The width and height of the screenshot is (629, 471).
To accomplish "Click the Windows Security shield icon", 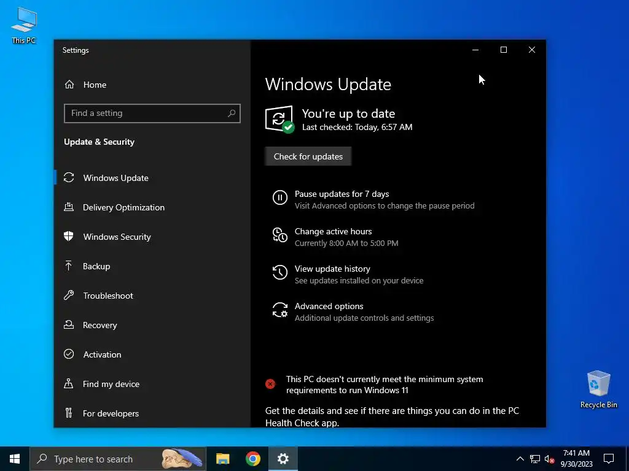I will point(69,236).
